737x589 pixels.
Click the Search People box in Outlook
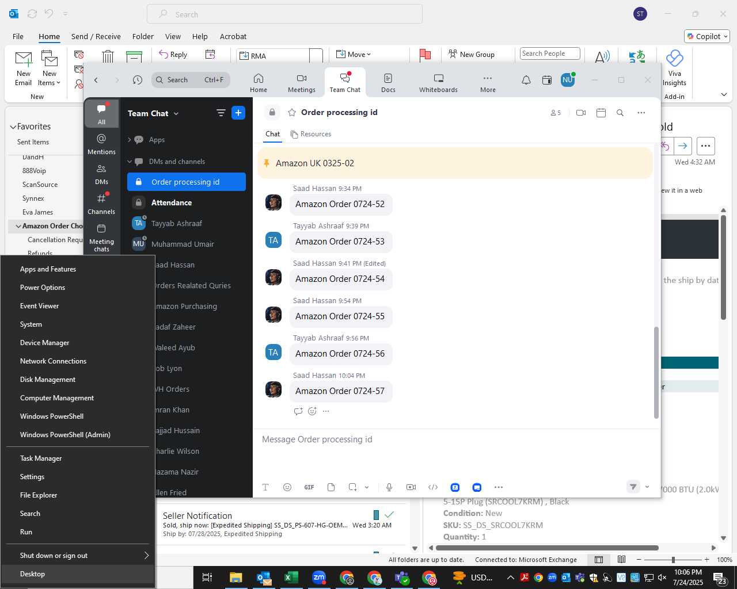550,53
